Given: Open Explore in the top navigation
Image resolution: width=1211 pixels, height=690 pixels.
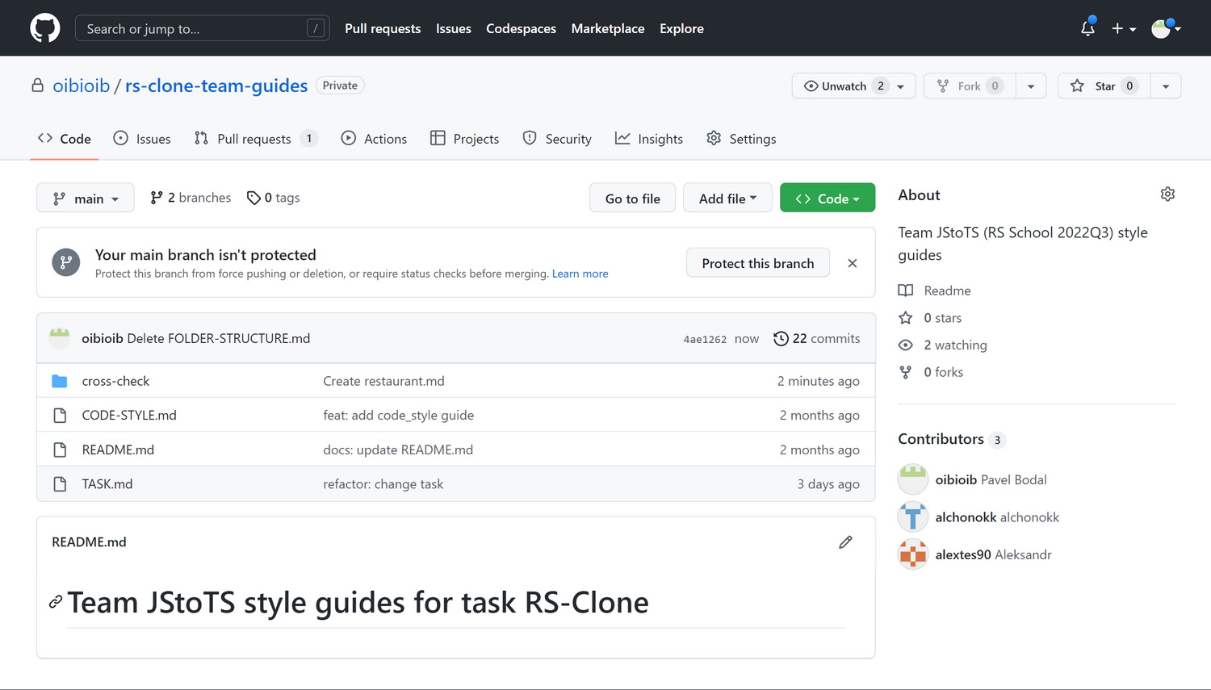Looking at the screenshot, I should (681, 28).
